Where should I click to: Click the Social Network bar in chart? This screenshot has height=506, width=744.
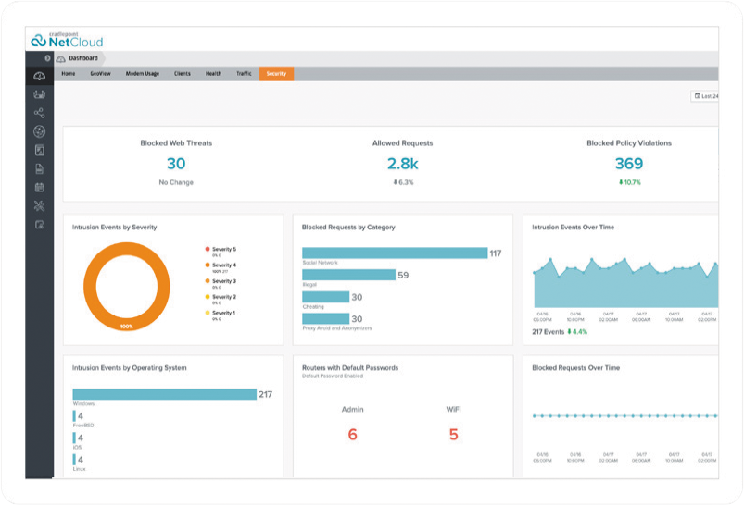pos(395,253)
